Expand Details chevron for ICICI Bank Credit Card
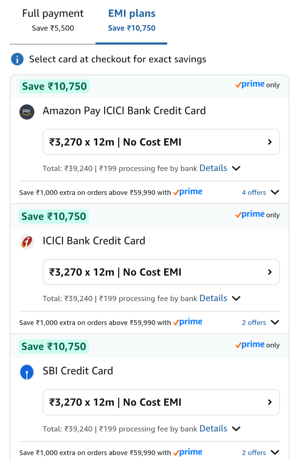Screen dimensions: 299x461 (236, 298)
